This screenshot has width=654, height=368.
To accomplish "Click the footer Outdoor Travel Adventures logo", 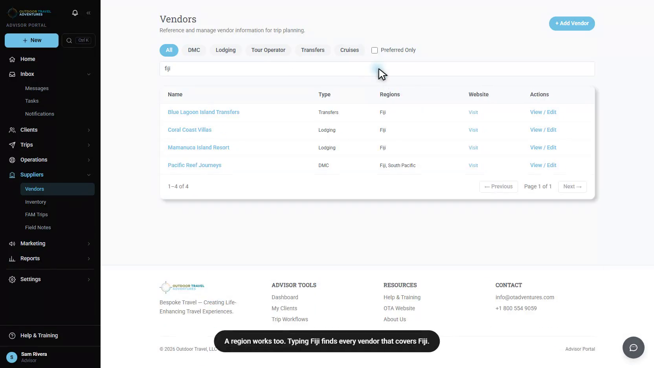I will (x=182, y=287).
